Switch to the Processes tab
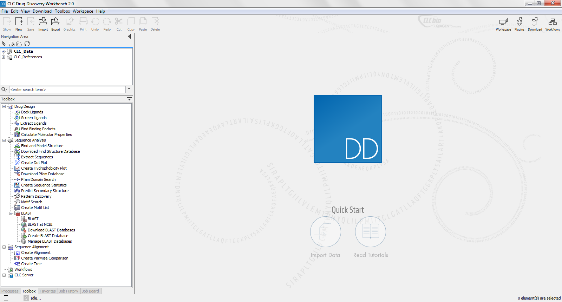 10,291
